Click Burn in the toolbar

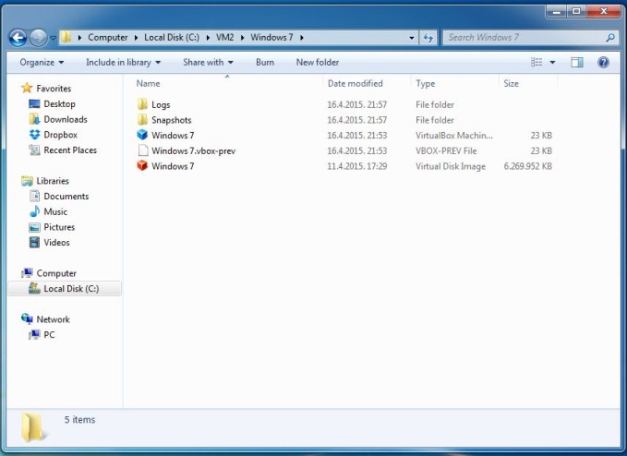(x=265, y=63)
